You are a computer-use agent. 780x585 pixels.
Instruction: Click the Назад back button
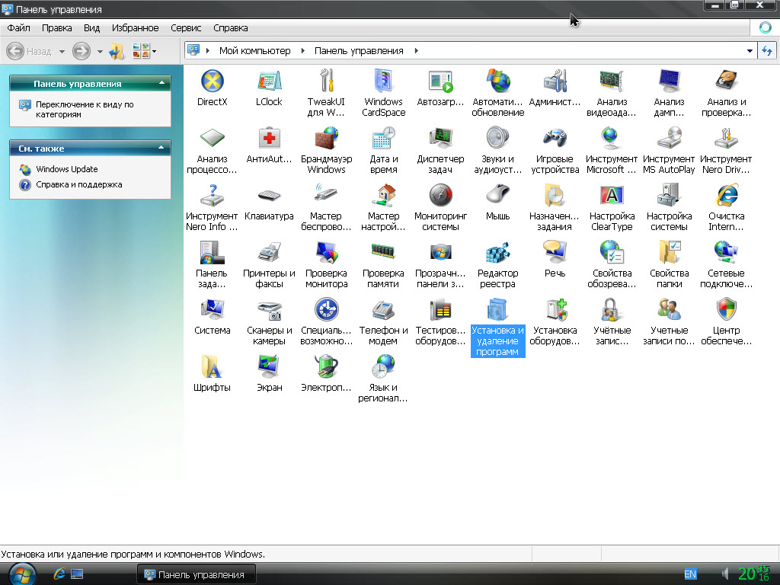[30, 51]
